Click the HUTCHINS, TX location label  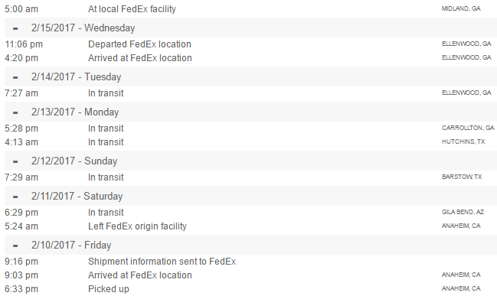[463, 141]
